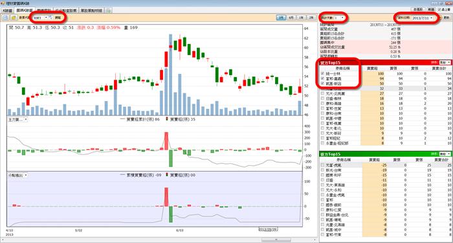Switch to the fourth tab

pyautogui.click(x=66, y=10)
